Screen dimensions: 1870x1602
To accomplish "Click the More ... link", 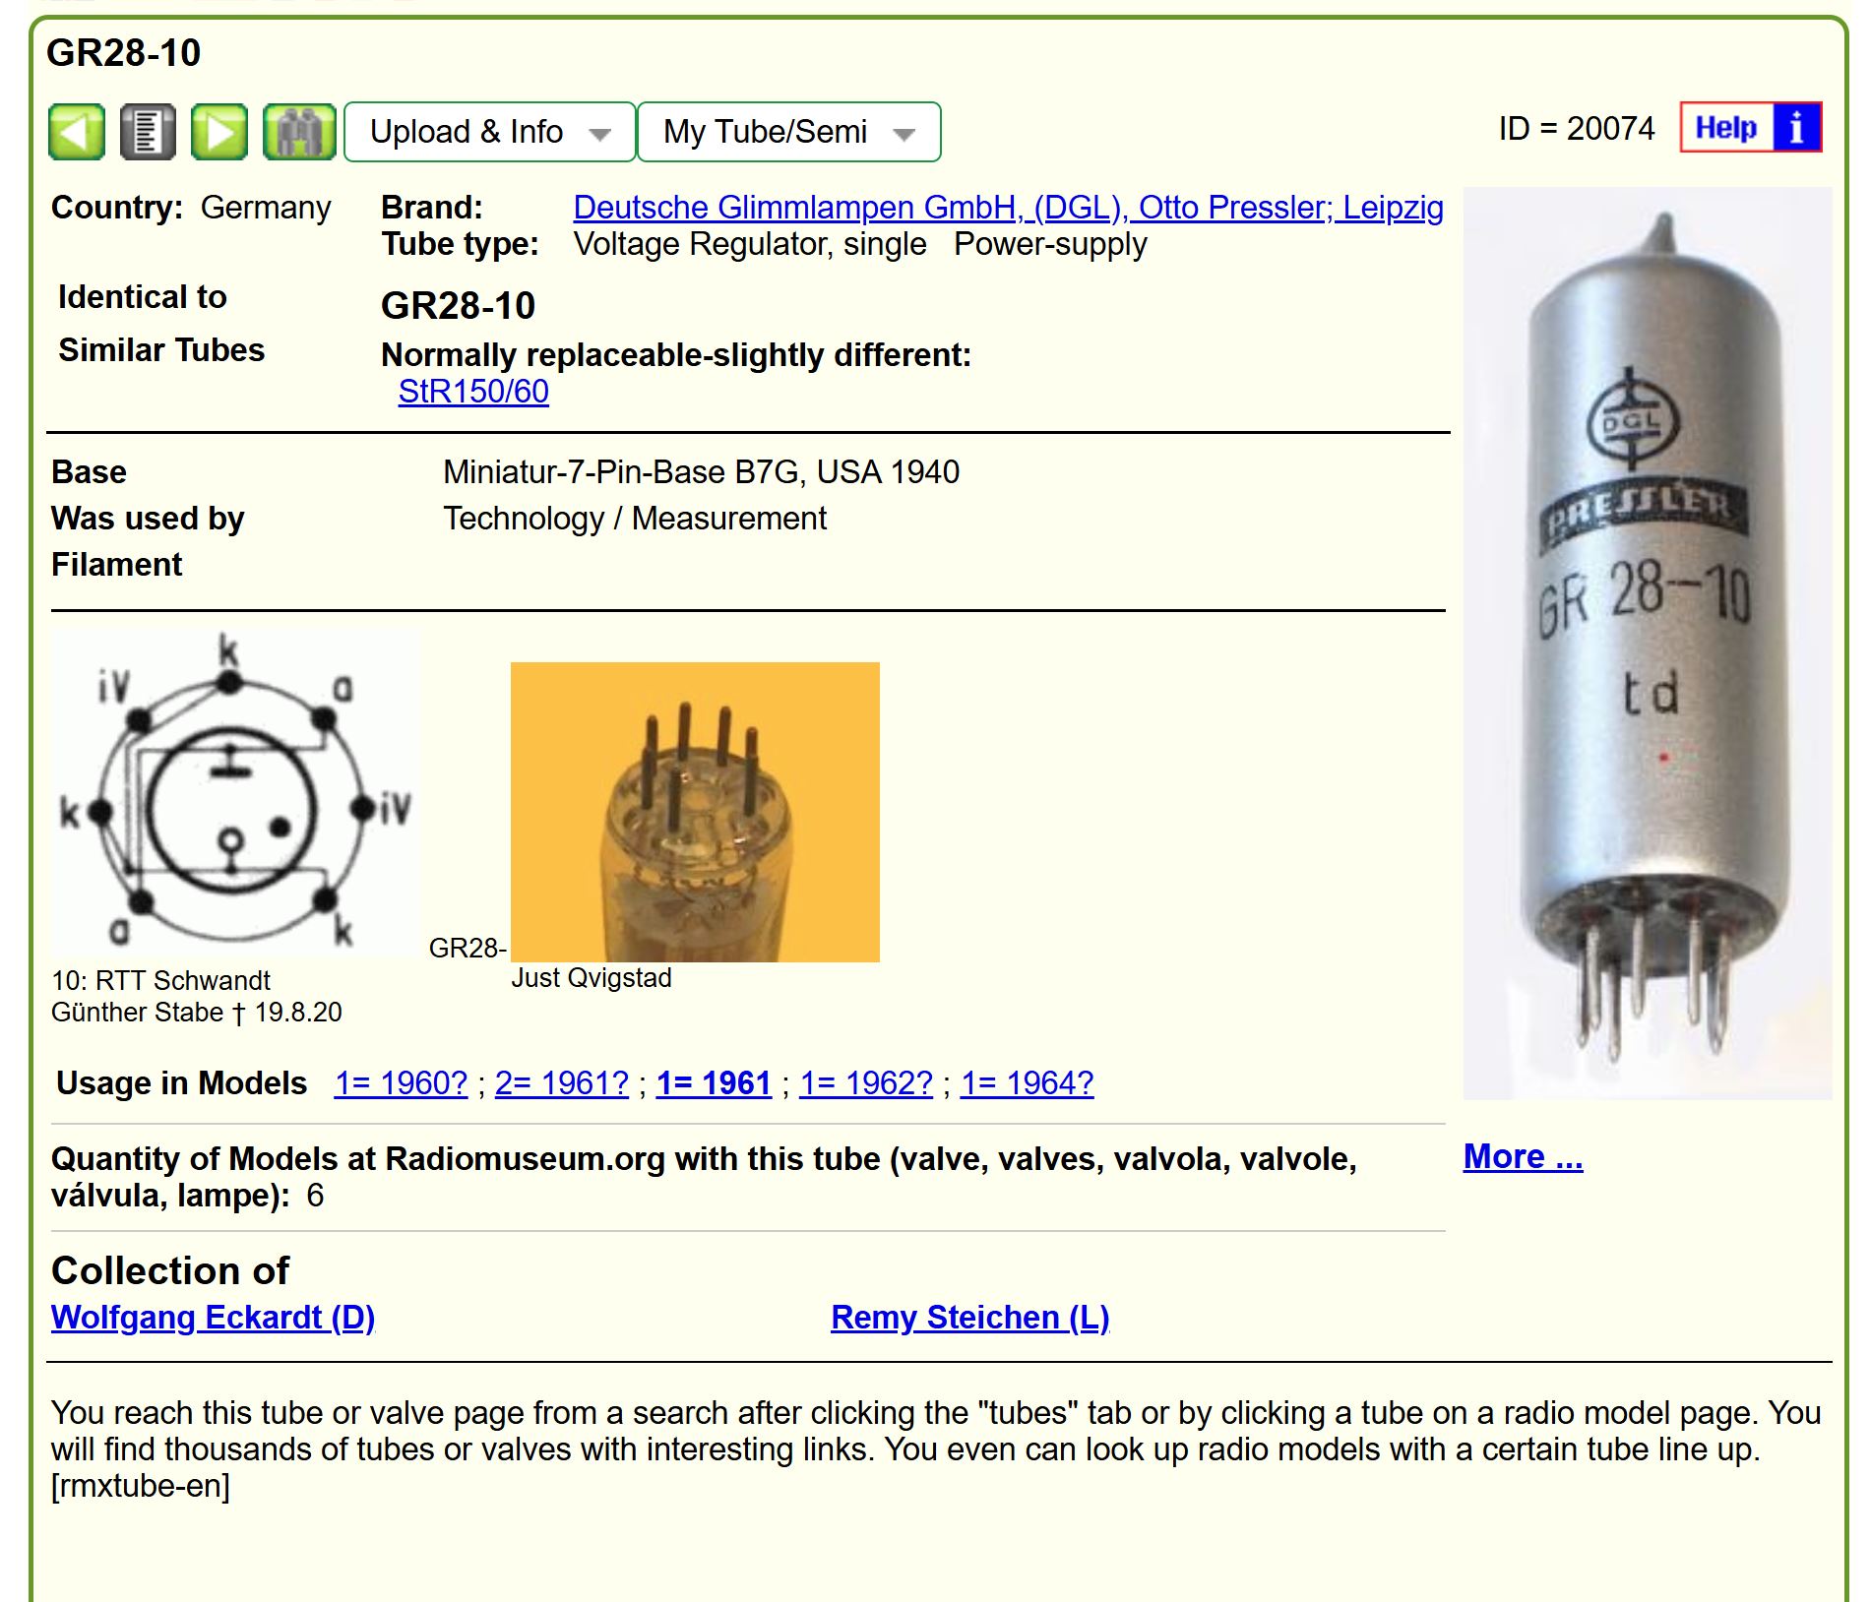I will (1523, 1156).
